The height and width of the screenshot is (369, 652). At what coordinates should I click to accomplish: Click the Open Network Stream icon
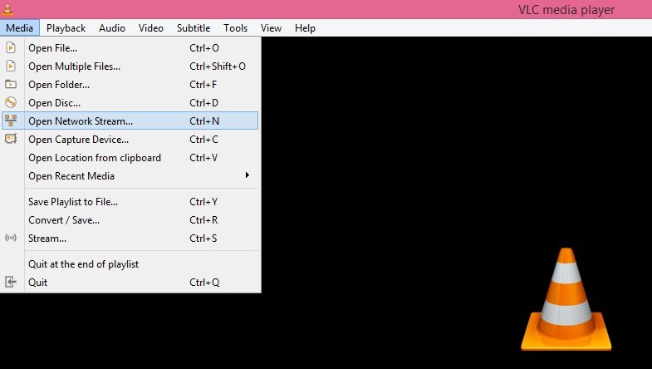[11, 121]
